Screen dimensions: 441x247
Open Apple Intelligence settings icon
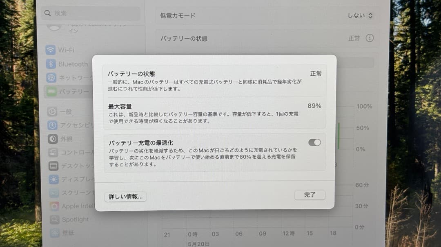53,206
